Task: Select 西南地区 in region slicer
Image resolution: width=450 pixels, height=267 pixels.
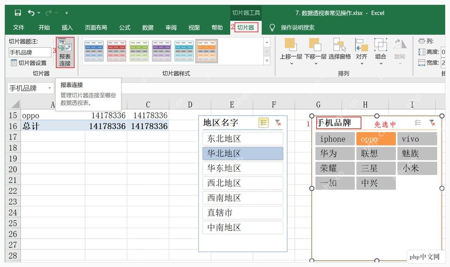Action: click(243, 198)
